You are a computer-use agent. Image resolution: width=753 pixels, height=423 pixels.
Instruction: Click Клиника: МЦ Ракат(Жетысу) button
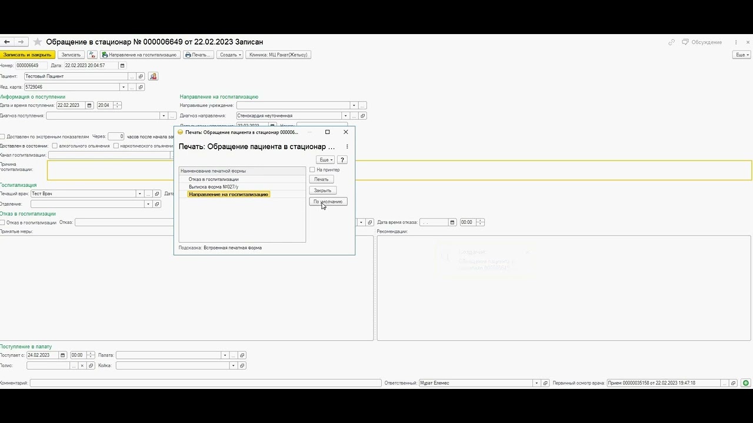tap(278, 55)
